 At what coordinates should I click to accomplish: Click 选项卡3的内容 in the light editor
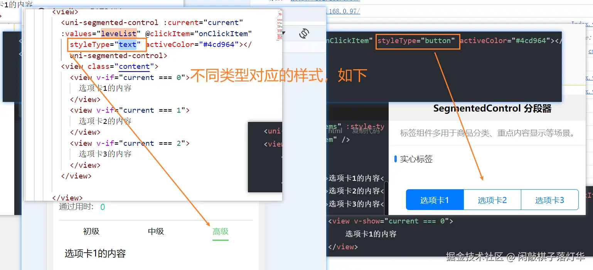pos(105,154)
